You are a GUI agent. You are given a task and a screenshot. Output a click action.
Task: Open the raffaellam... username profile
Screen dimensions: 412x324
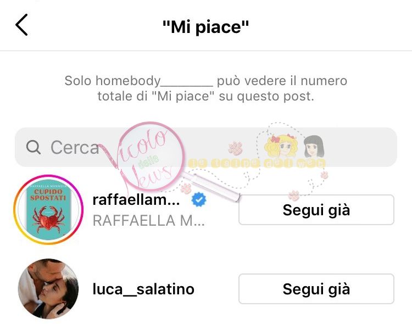pyautogui.click(x=136, y=200)
